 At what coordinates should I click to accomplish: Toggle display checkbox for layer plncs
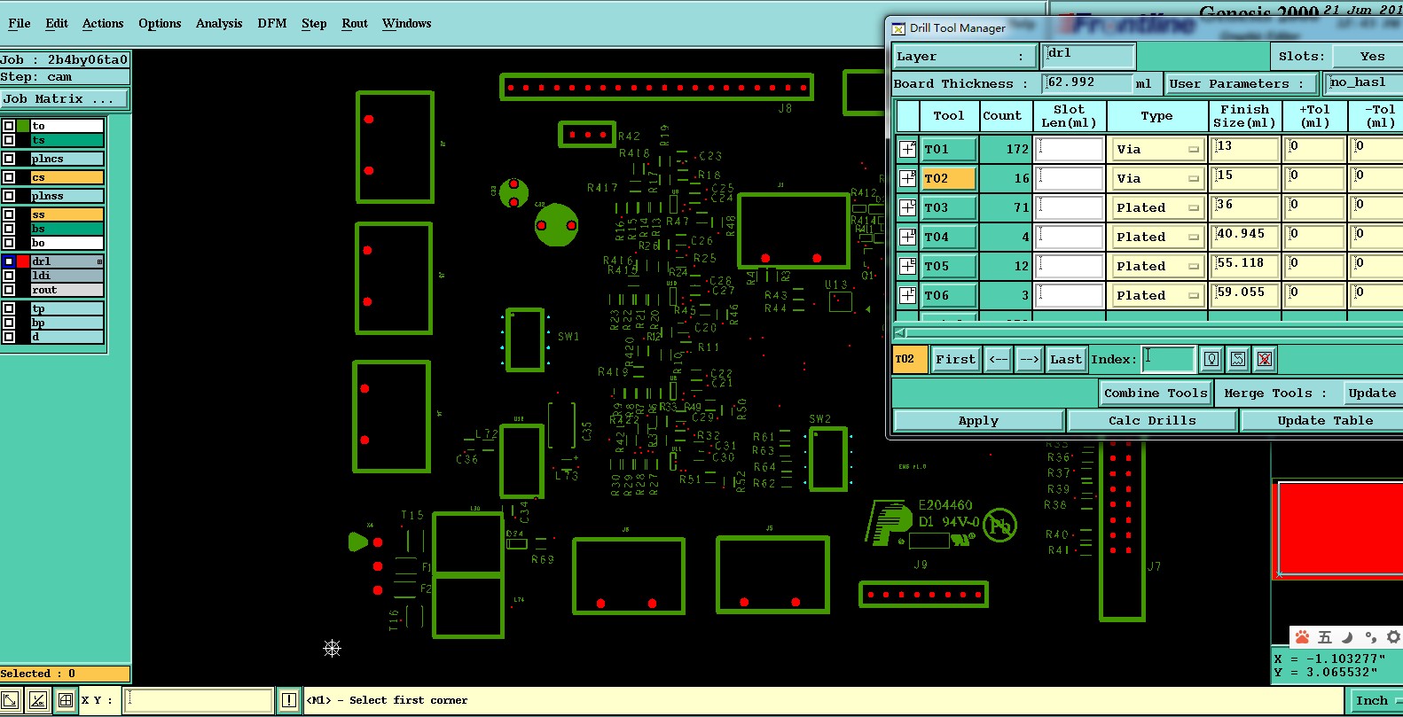coord(9,159)
